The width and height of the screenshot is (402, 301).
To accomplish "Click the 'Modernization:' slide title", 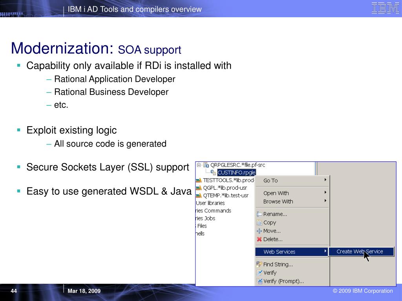I will [62, 48].
